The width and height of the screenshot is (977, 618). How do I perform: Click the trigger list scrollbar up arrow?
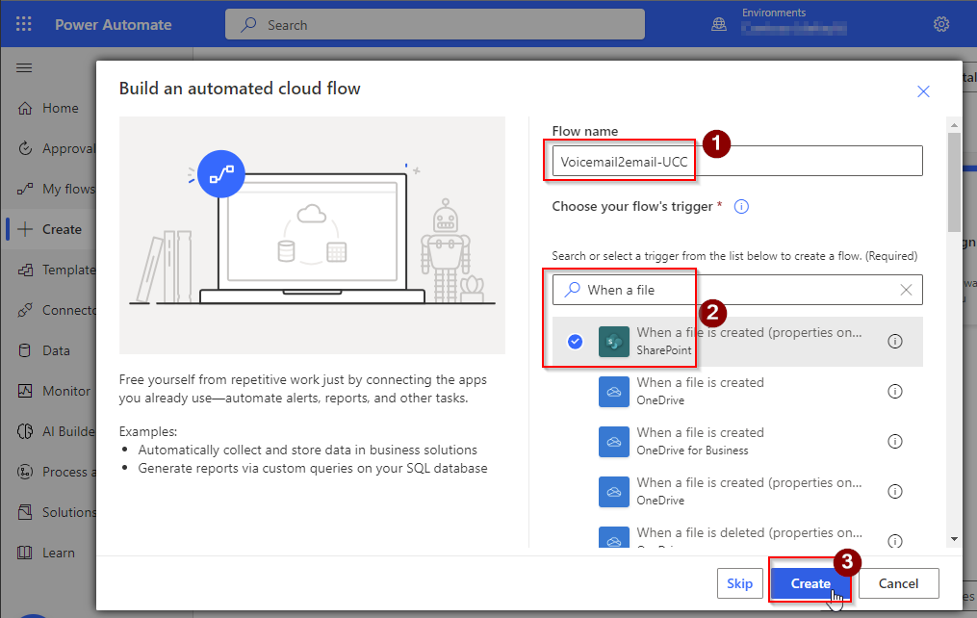954,125
